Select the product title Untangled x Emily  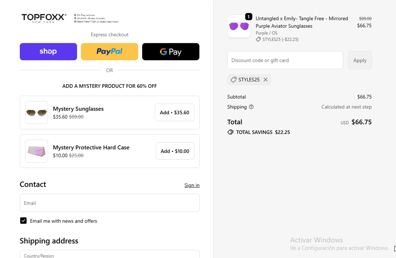[302, 22]
